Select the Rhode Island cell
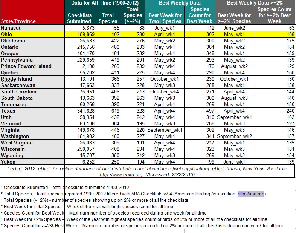296x233 pixels. pyautogui.click(x=32, y=79)
